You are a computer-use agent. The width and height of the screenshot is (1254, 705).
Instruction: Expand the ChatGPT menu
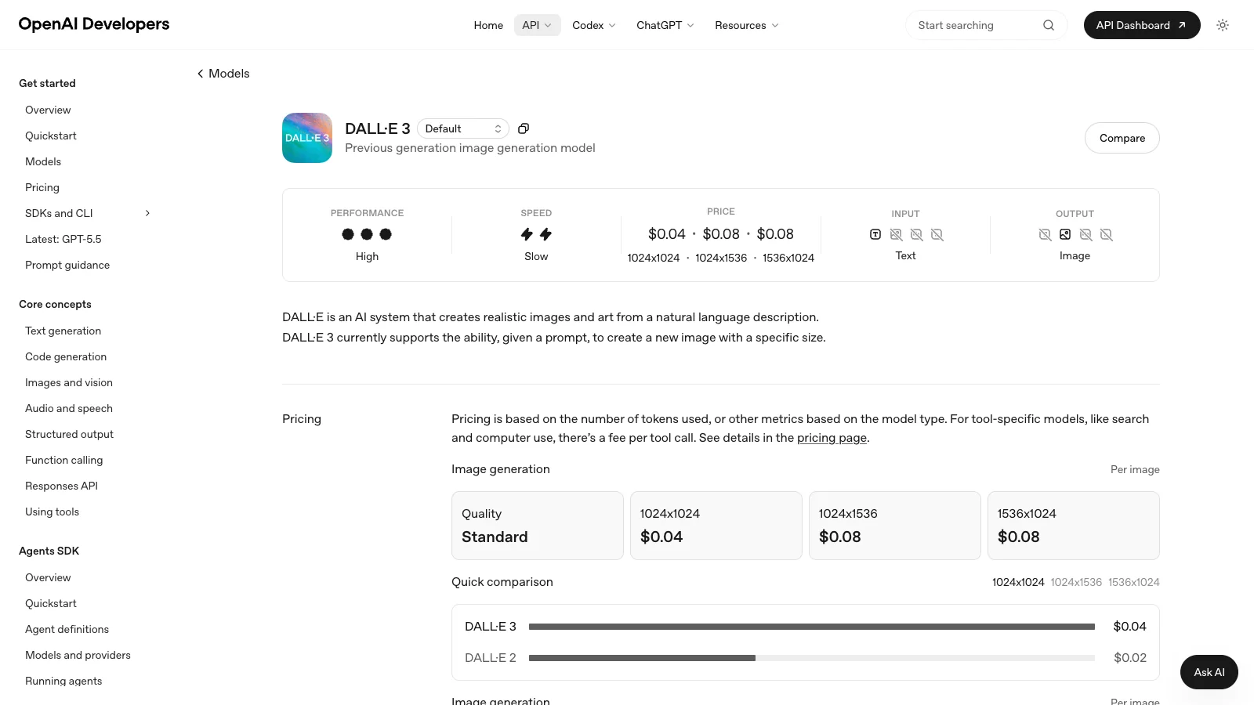click(665, 25)
